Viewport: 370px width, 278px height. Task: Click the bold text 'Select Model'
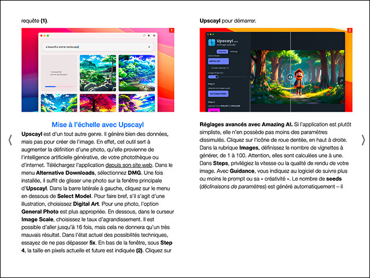[74, 196]
